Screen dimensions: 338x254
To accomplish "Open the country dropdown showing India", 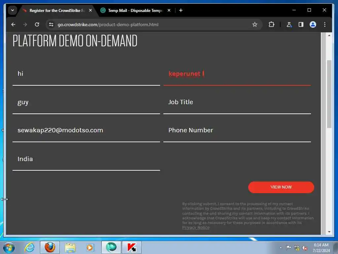I will (x=86, y=159).
